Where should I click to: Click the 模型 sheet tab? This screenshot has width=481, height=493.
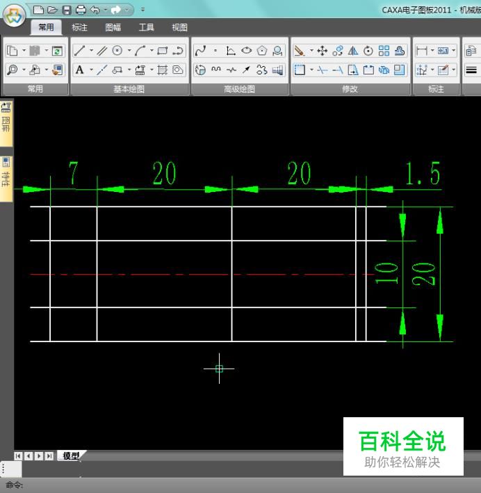point(70,456)
